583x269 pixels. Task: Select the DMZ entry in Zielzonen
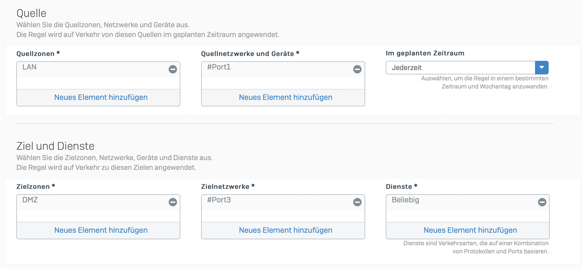click(x=30, y=200)
